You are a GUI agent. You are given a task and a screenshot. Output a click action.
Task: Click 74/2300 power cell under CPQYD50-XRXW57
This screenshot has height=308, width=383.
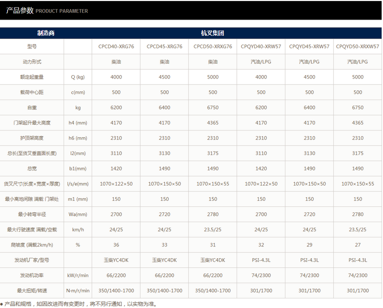click(358, 275)
